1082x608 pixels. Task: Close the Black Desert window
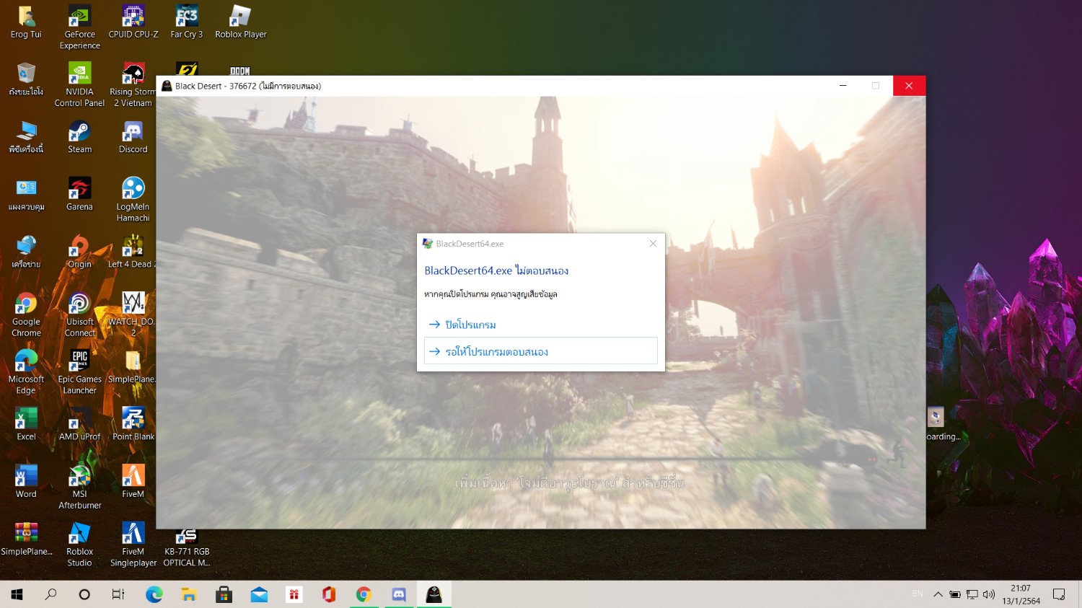coord(909,86)
